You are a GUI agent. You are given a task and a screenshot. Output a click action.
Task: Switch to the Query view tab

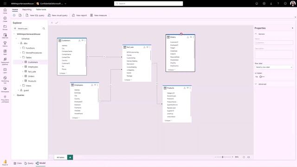(x=29, y=163)
